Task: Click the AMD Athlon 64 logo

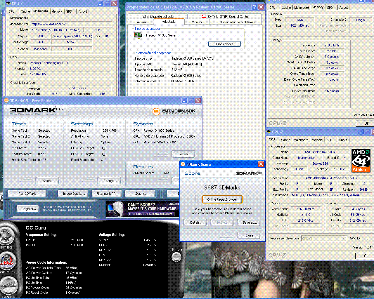Action: (x=361, y=161)
